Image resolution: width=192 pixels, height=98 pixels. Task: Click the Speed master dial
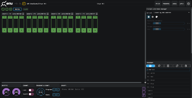point(6,92)
